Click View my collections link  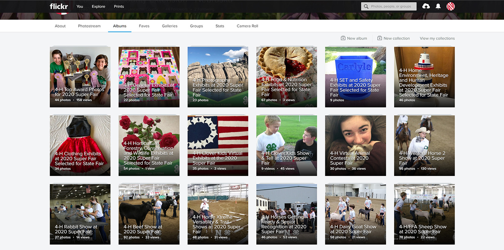[x=437, y=38]
